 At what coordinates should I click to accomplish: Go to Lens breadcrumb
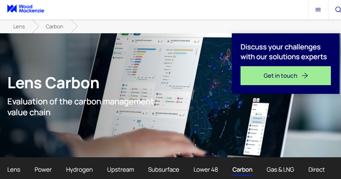tap(19, 26)
